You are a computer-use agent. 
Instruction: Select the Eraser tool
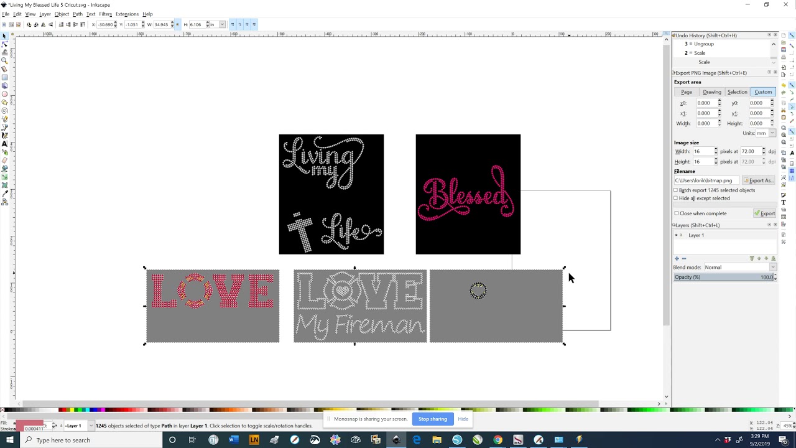click(4, 160)
